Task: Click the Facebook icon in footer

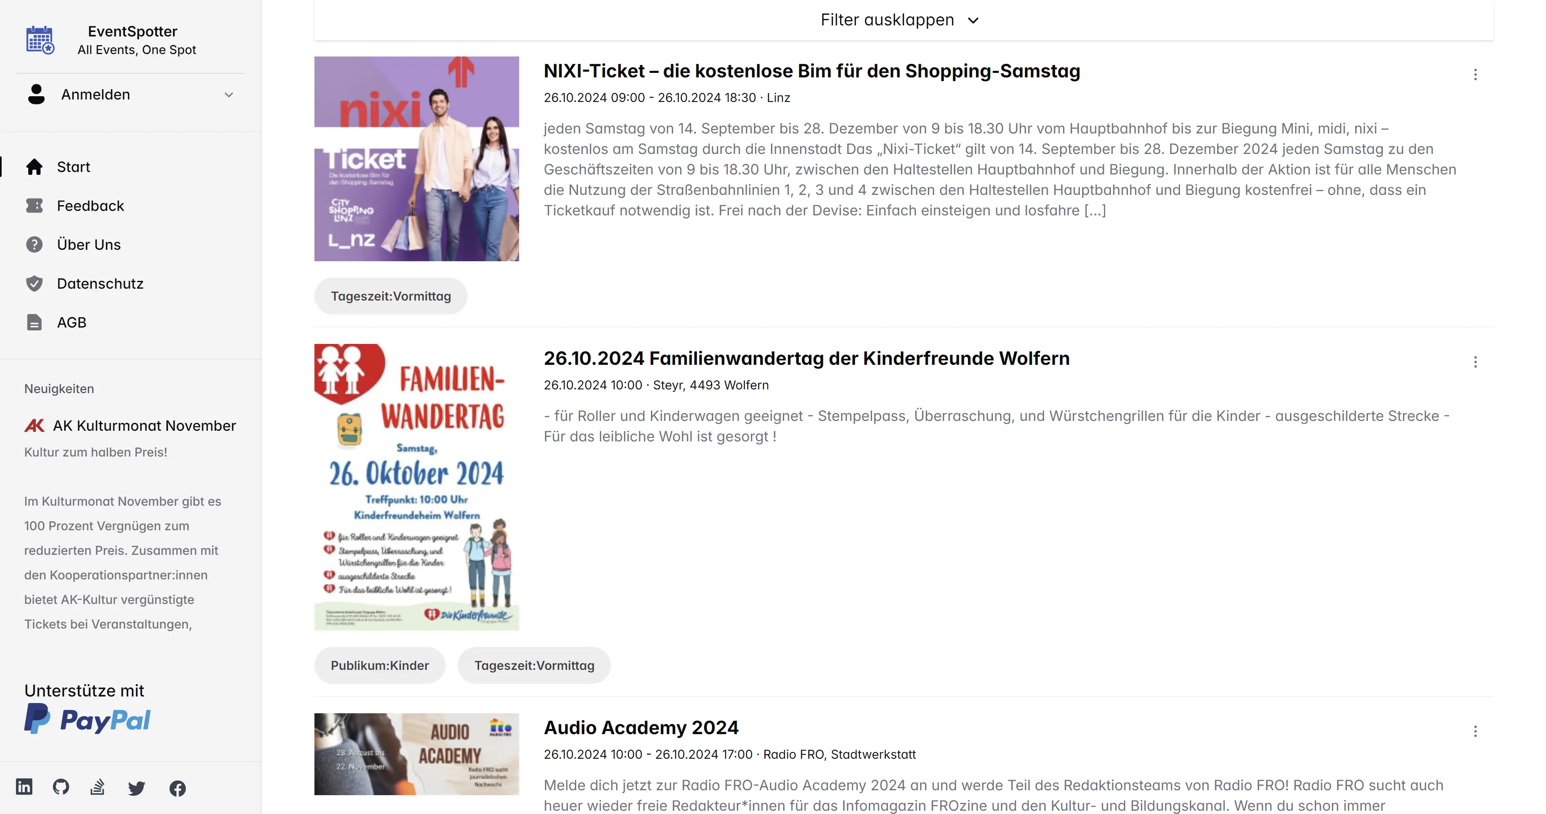Action: pyautogui.click(x=177, y=787)
